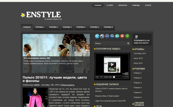173x107 pixels.
Task: Open sidebar category Рубрика 4
Action: [x=138, y=88]
